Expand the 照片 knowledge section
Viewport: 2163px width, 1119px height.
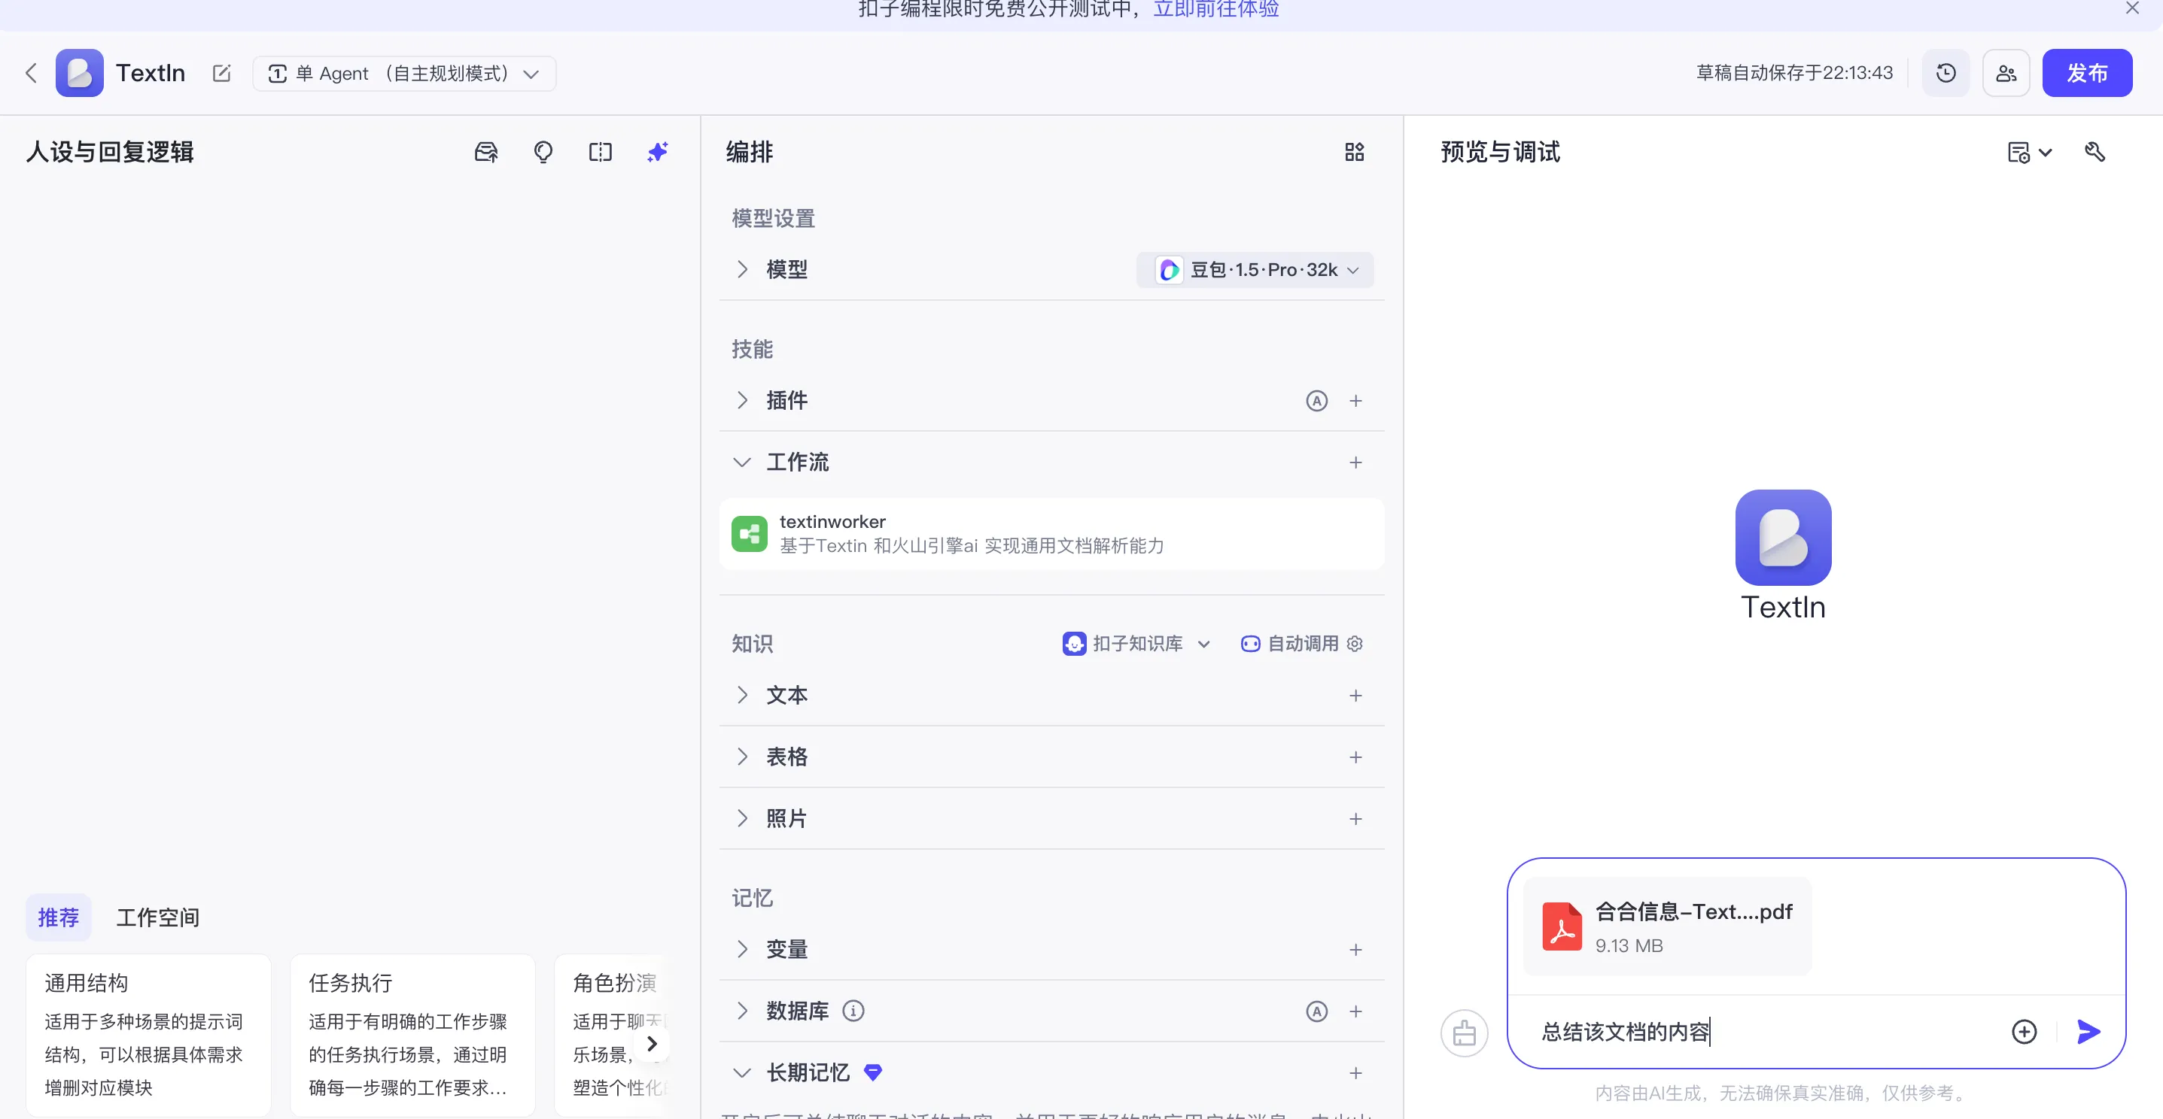click(x=742, y=819)
